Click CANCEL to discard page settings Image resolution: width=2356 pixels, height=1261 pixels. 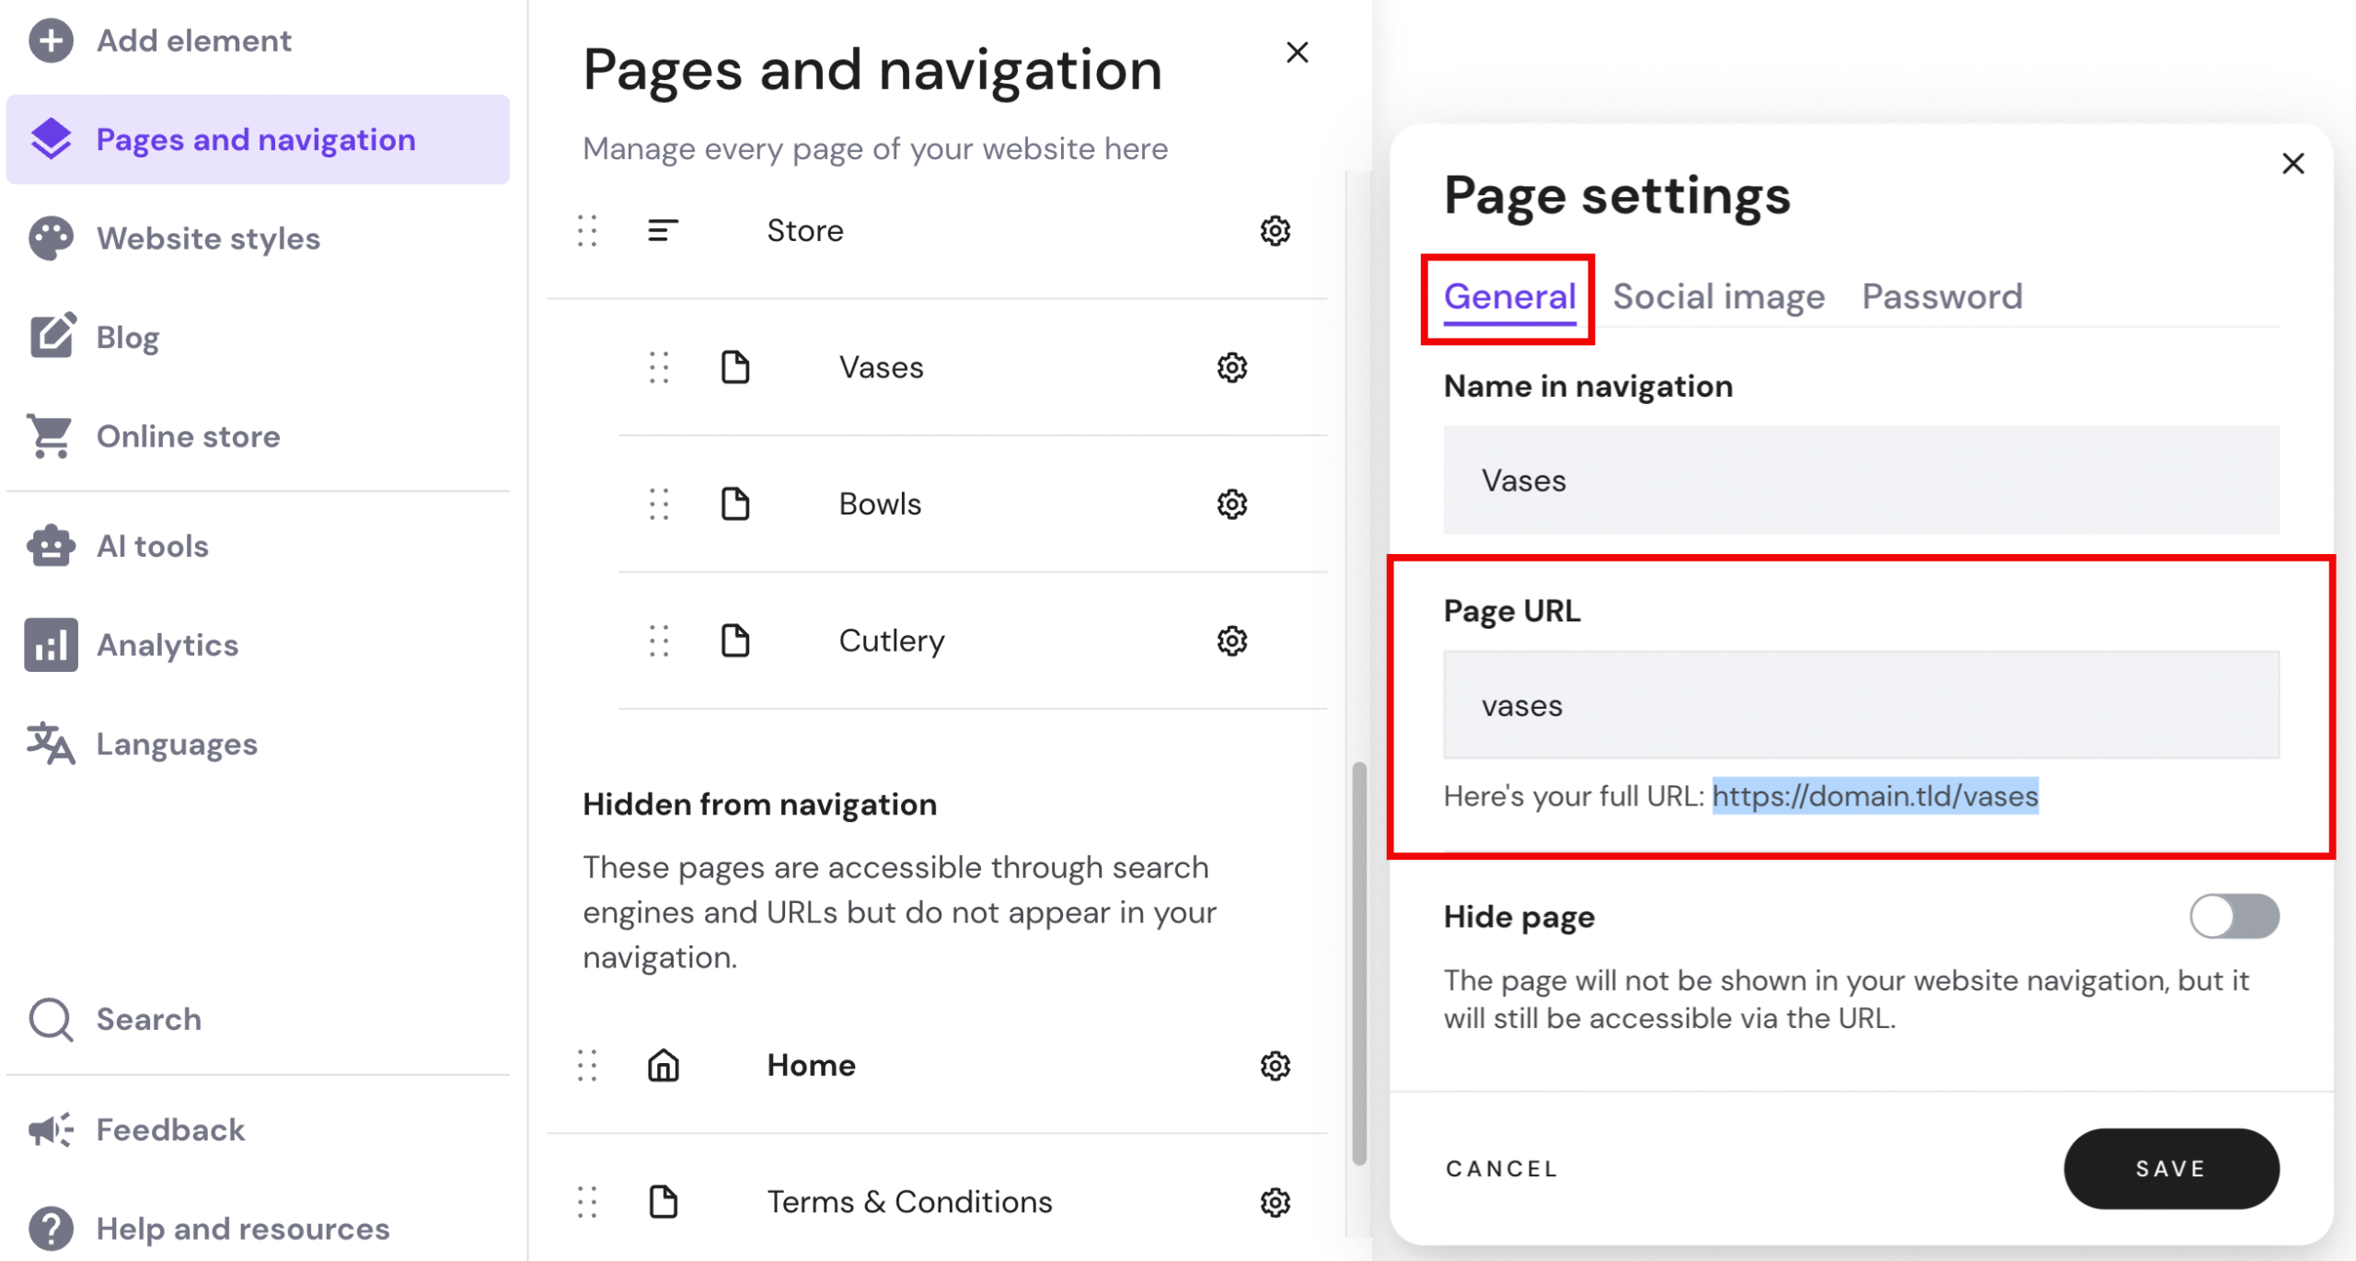pos(1501,1168)
